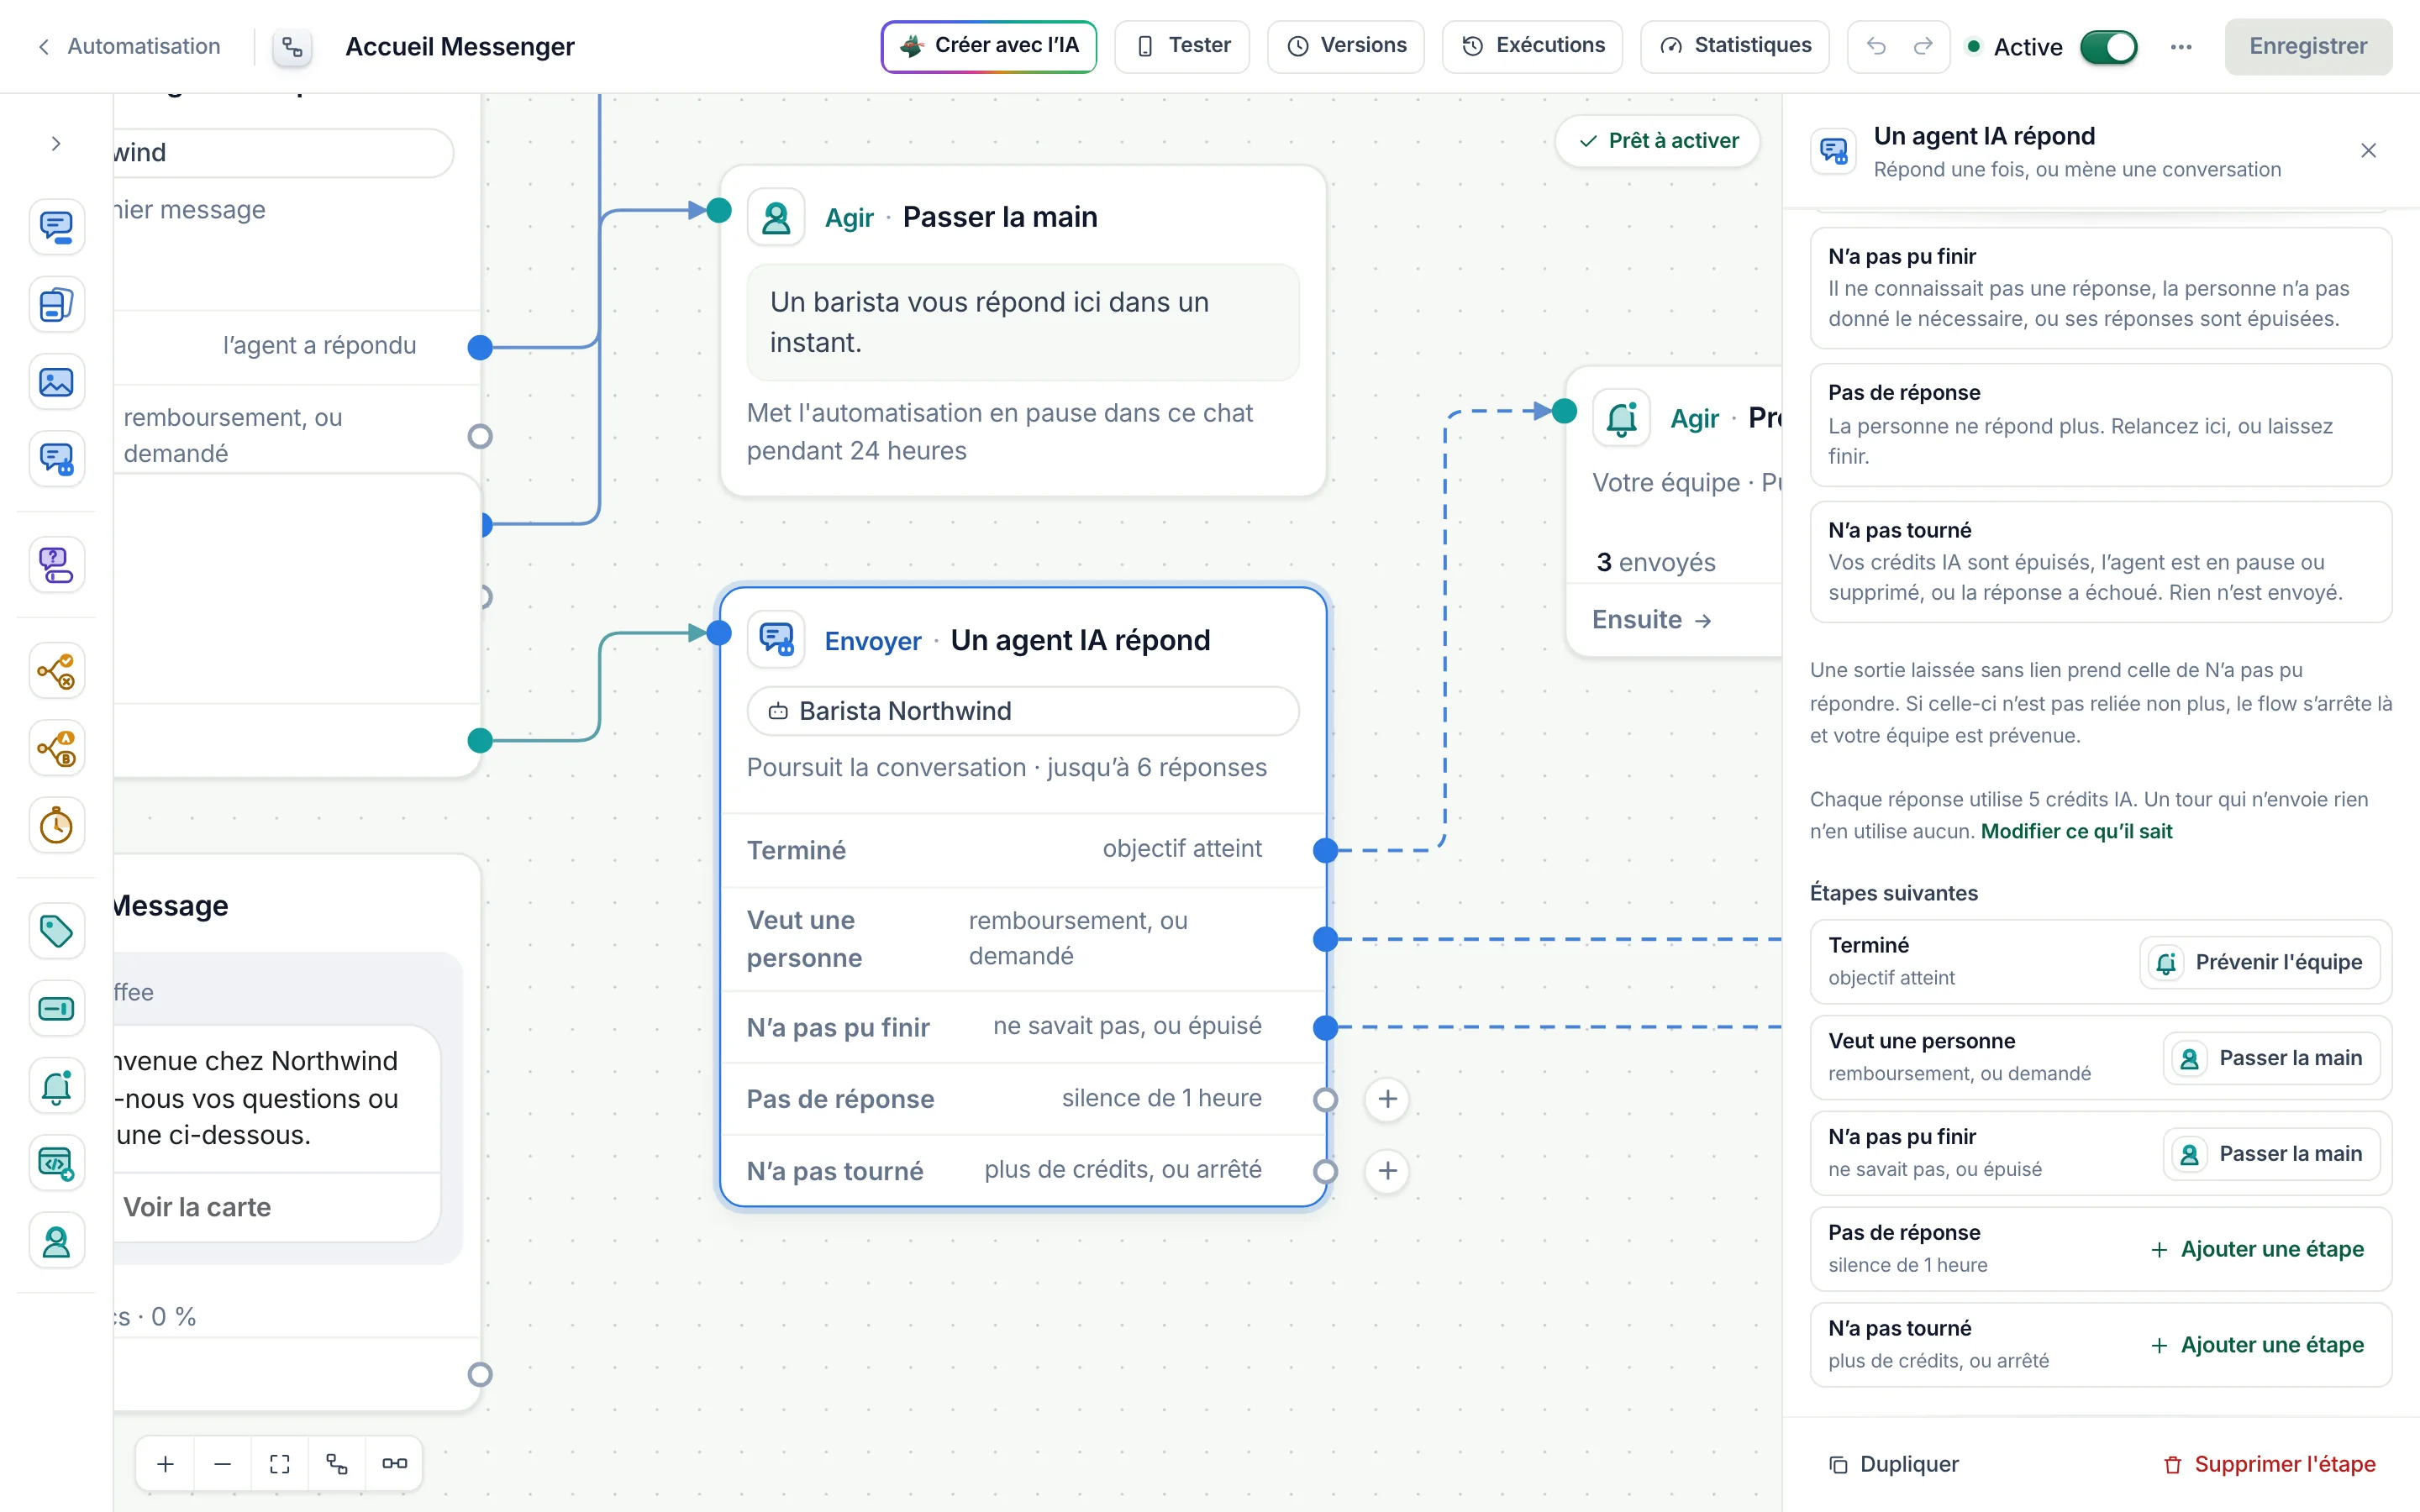Zoom in with the plus canvas control
Image resolution: width=2420 pixels, height=1512 pixels.
coord(165,1464)
